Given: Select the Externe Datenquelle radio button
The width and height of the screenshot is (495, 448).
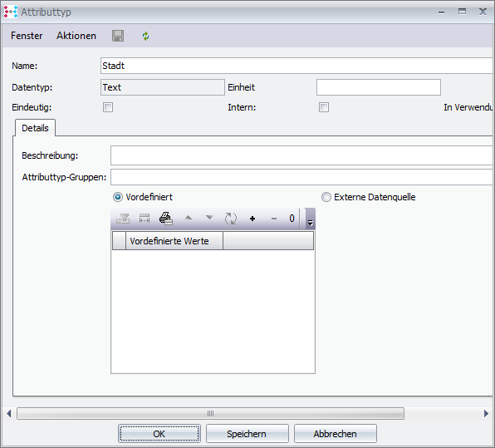Looking at the screenshot, I should (x=326, y=197).
